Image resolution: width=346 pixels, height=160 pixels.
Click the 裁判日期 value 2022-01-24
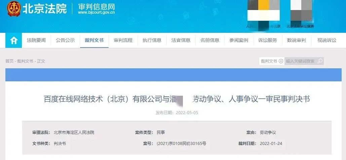pos(271,144)
